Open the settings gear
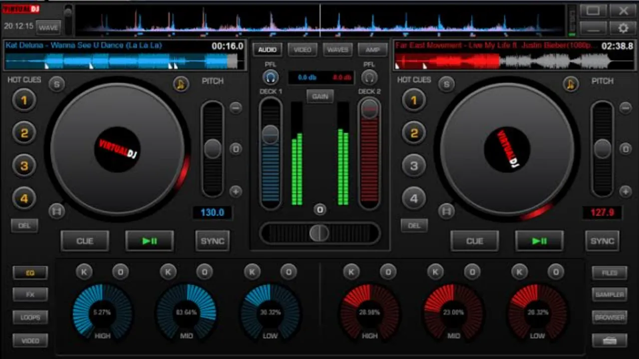 [x=623, y=28]
